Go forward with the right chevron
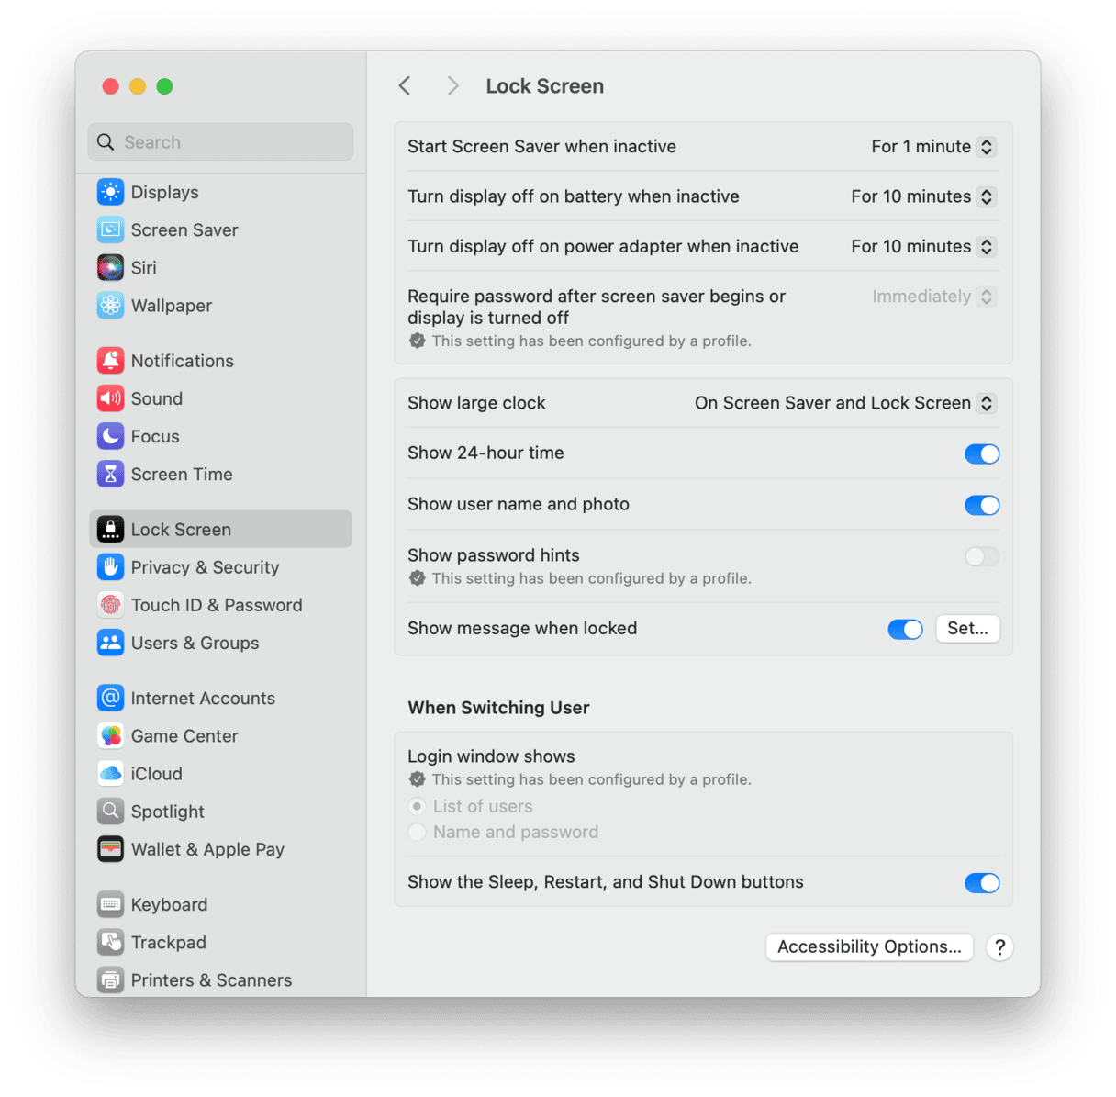The height and width of the screenshot is (1097, 1116). (x=452, y=86)
